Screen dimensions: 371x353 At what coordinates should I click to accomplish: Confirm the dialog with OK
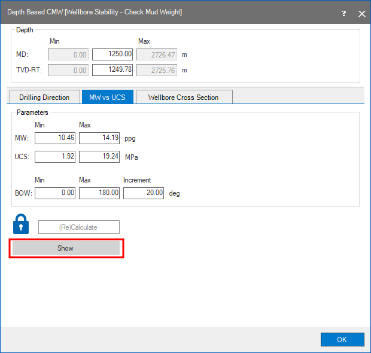[342, 339]
